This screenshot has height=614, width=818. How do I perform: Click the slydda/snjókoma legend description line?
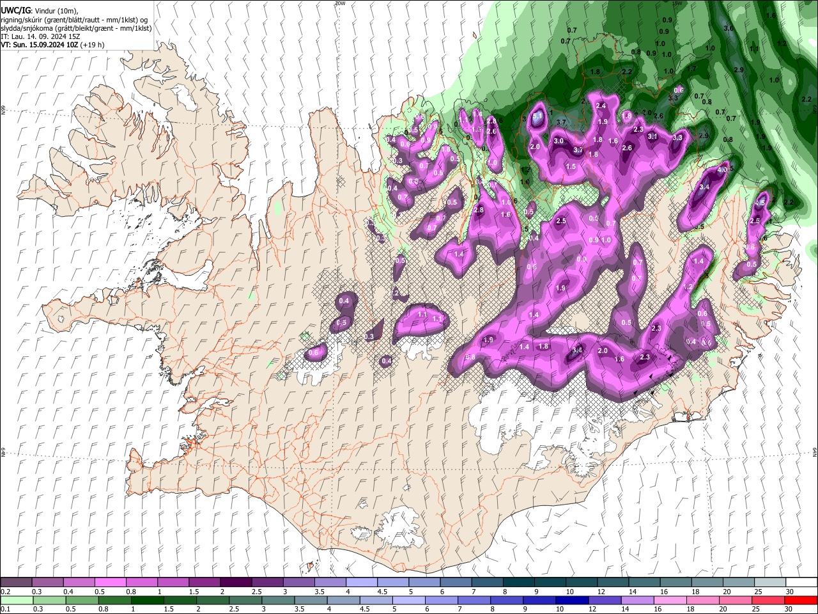pyautogui.click(x=76, y=28)
